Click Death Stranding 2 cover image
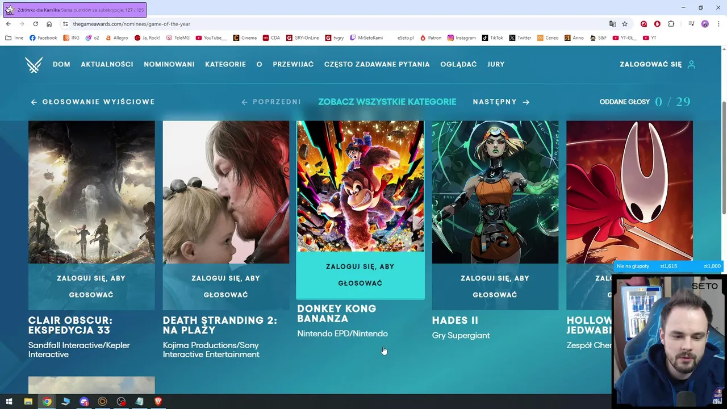The image size is (727, 409). point(226,192)
